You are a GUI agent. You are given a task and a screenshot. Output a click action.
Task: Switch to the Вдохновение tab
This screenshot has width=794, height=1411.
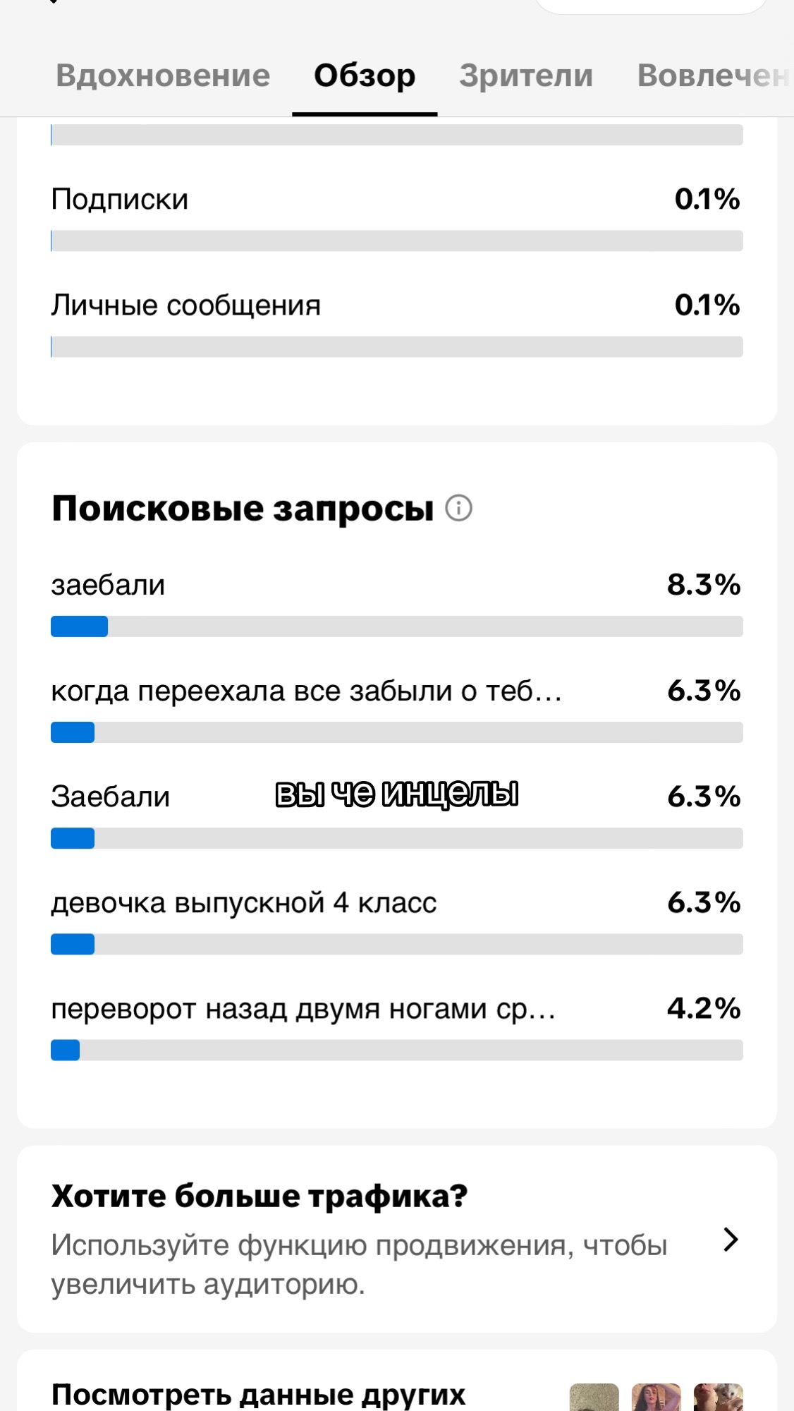[163, 75]
